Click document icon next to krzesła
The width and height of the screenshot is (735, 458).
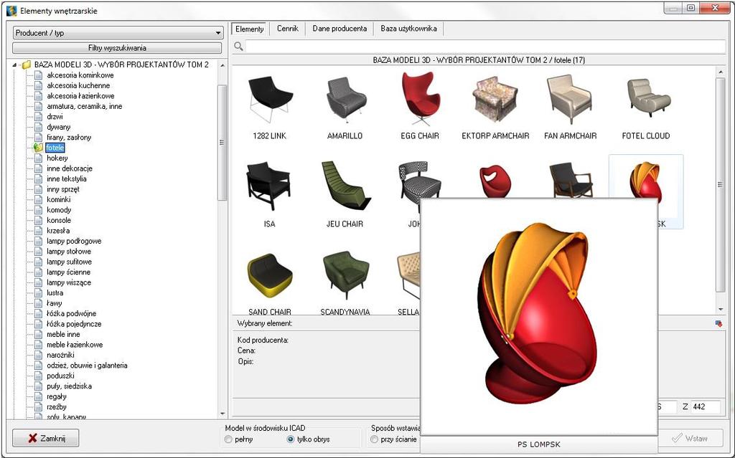[x=39, y=230]
